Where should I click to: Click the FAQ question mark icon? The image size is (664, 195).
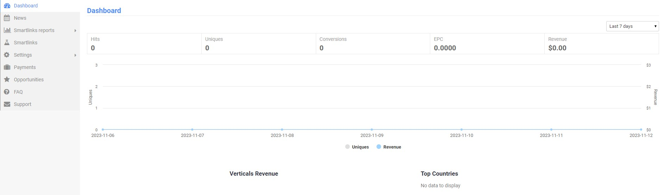click(x=7, y=92)
